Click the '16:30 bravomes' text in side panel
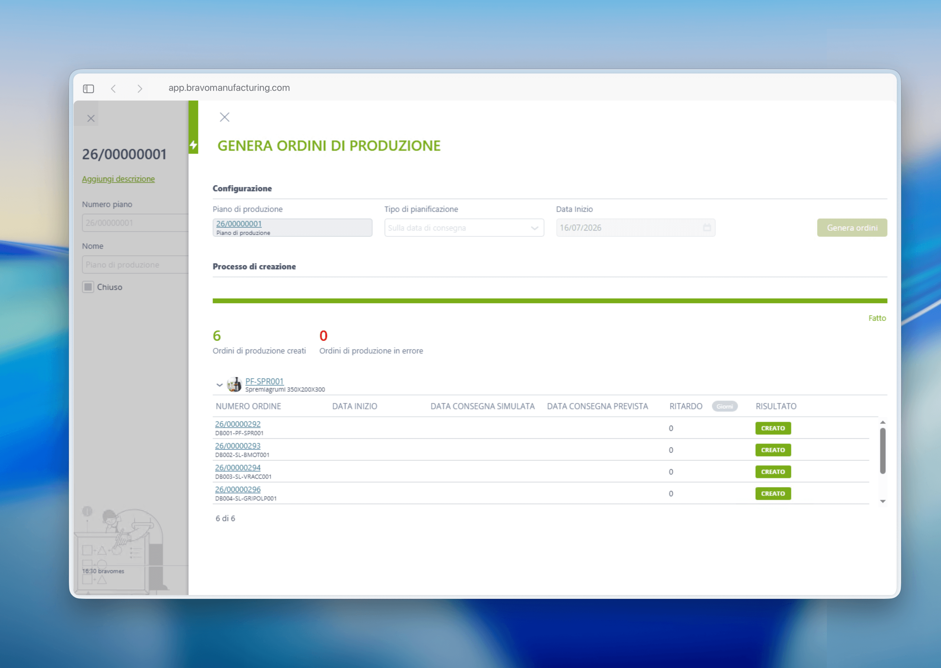Image resolution: width=941 pixels, height=668 pixels. tap(103, 571)
